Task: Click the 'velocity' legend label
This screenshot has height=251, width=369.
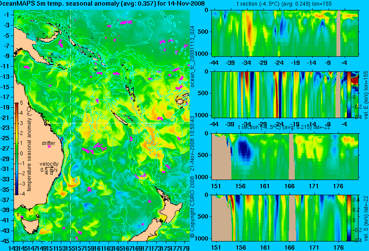Action: (49, 164)
